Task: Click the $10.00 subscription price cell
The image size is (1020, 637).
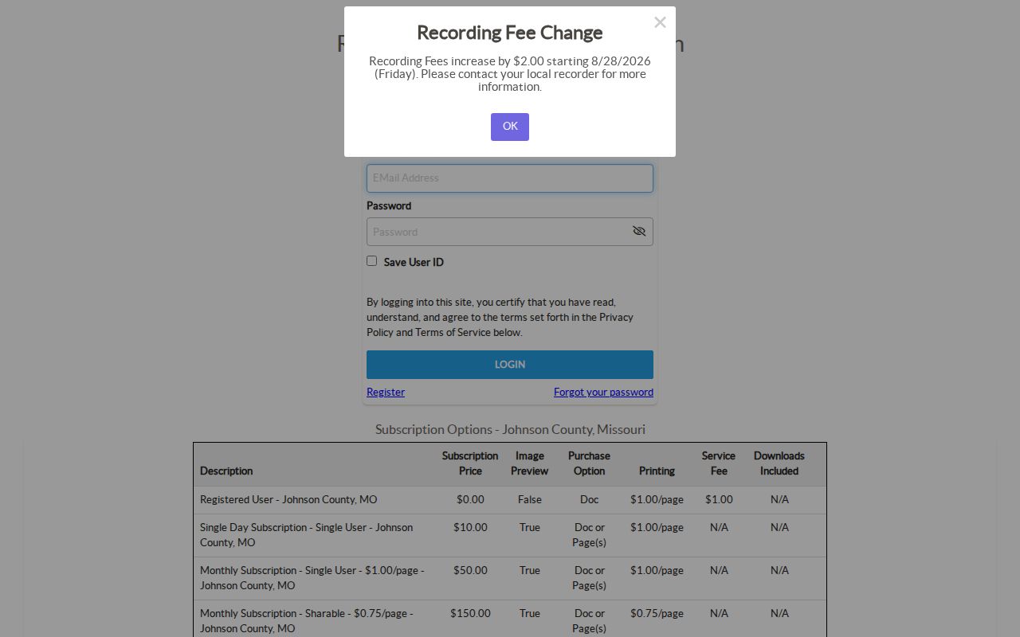Action: click(470, 527)
